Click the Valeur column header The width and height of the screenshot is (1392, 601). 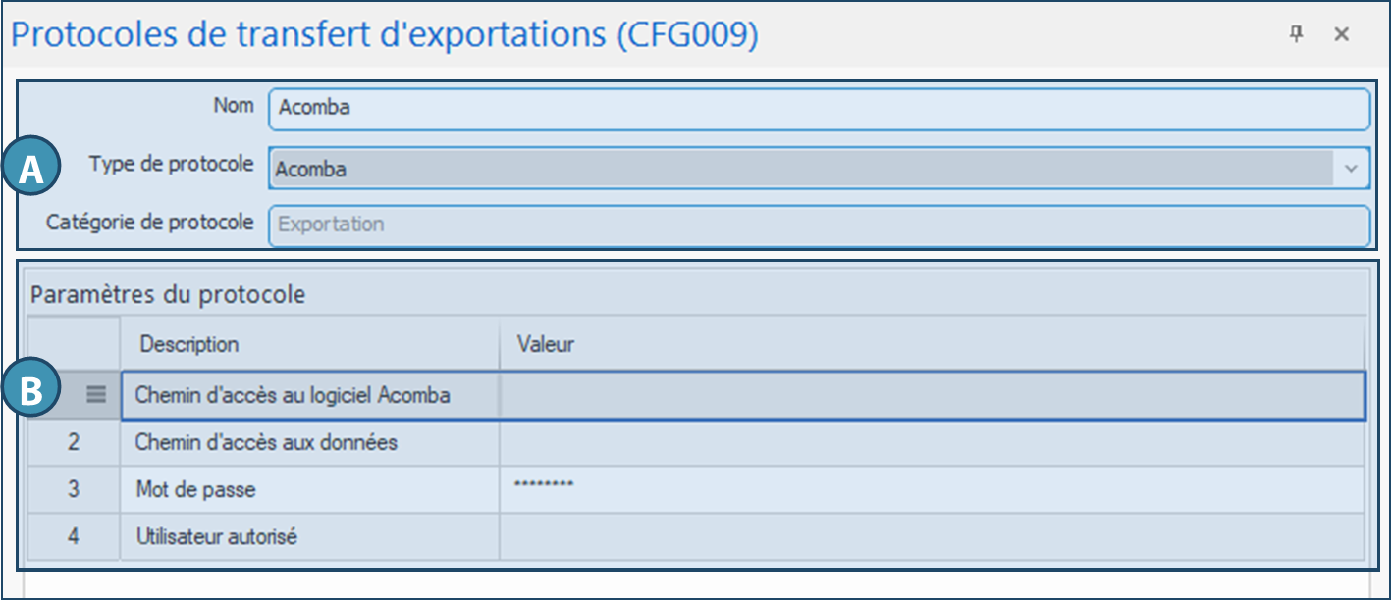pyautogui.click(x=931, y=344)
